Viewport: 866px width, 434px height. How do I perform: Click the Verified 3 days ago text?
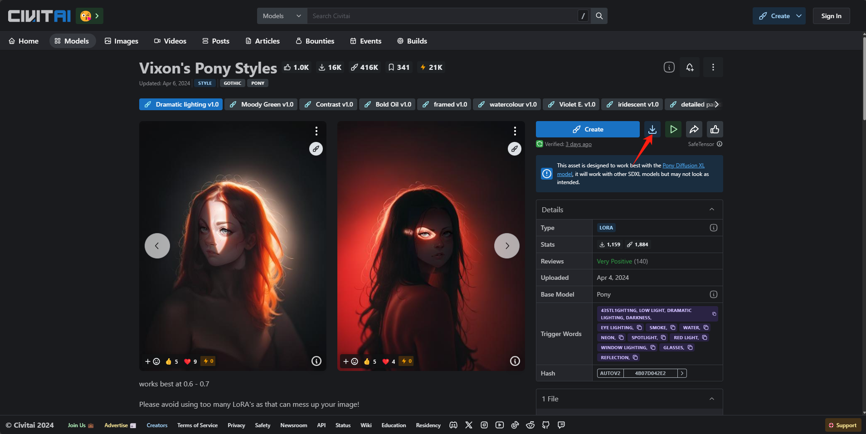coord(568,144)
